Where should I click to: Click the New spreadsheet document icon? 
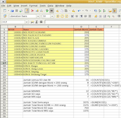[5, 11]
